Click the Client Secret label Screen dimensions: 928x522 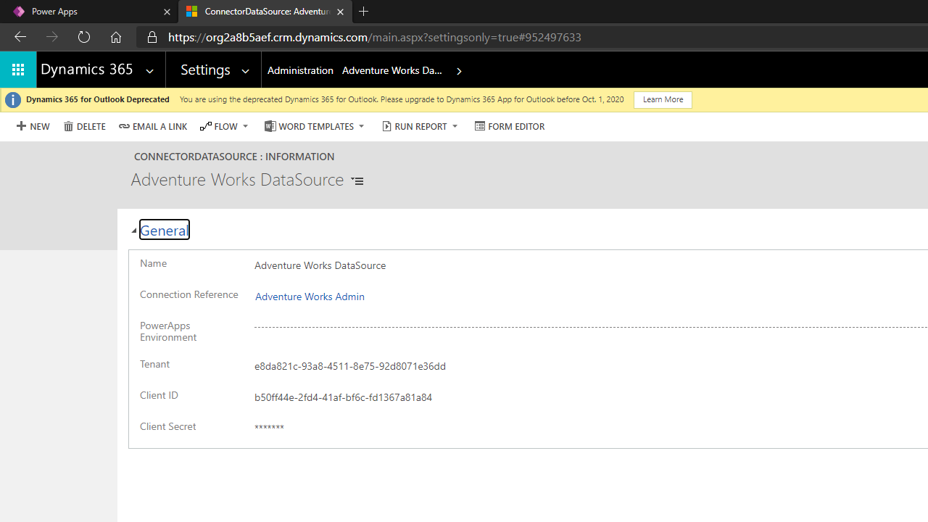(x=168, y=426)
